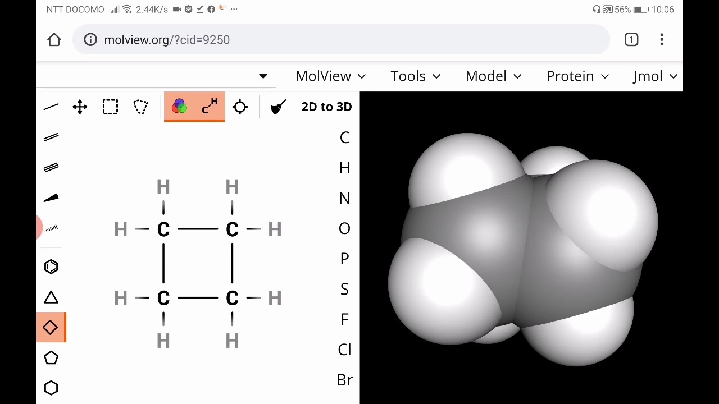This screenshot has width=719, height=404.
Task: Select the triple bond tool
Action: [51, 167]
